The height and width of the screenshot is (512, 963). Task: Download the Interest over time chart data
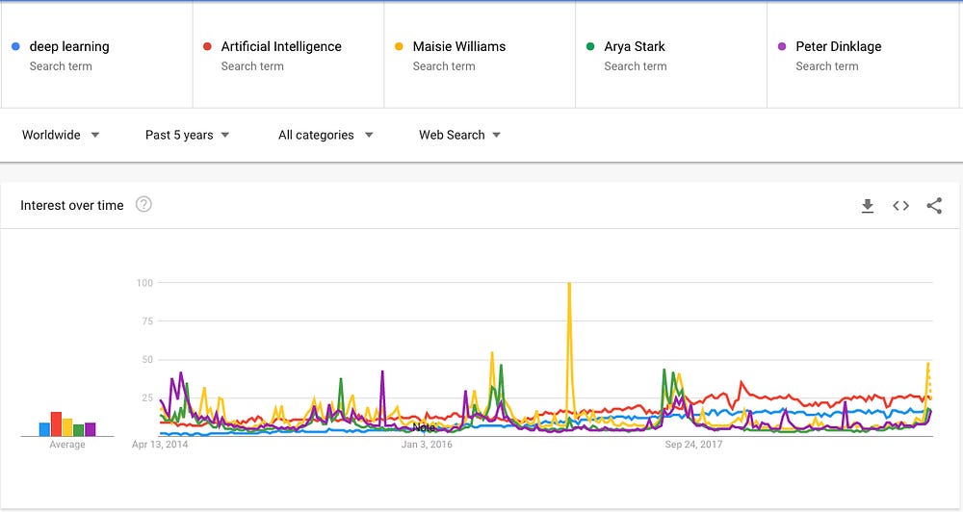click(868, 206)
